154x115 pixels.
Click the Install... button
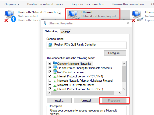coord(59,101)
